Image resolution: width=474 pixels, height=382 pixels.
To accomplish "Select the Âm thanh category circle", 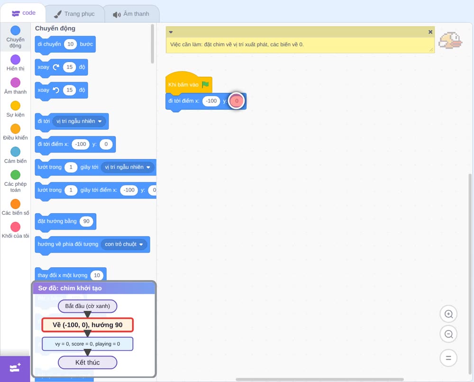I will (16, 82).
